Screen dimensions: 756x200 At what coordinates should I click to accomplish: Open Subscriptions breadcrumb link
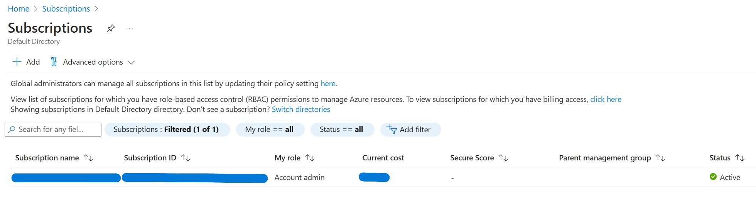pos(66,9)
